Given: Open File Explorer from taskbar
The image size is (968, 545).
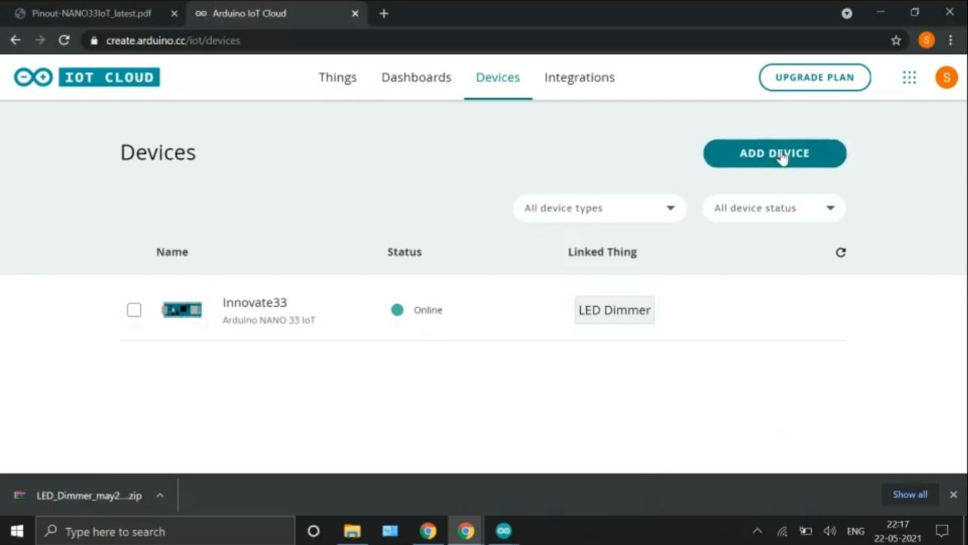Looking at the screenshot, I should (x=352, y=531).
